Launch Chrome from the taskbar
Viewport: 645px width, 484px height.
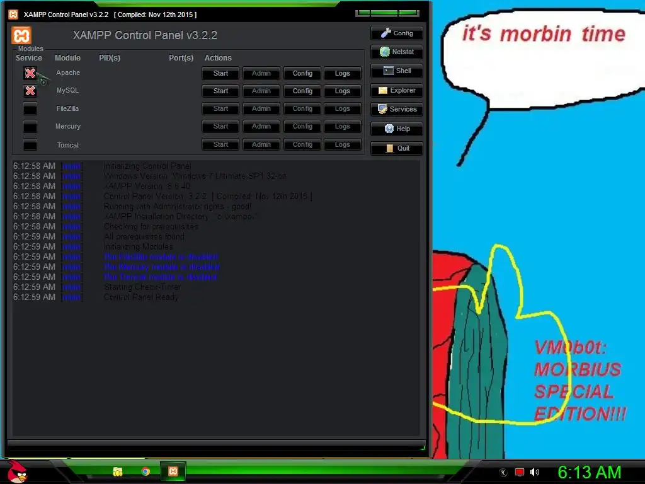click(146, 471)
